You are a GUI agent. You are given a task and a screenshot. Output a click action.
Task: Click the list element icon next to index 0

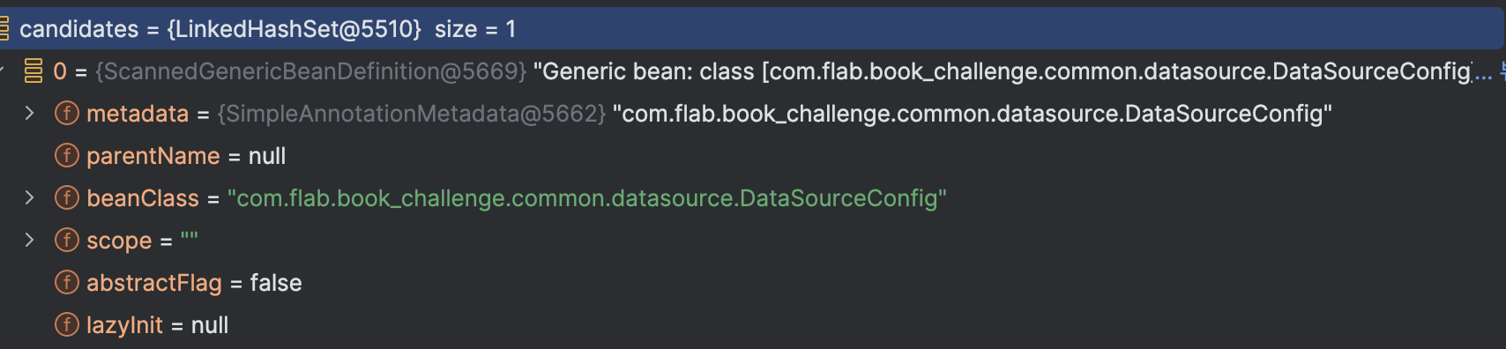(x=34, y=71)
